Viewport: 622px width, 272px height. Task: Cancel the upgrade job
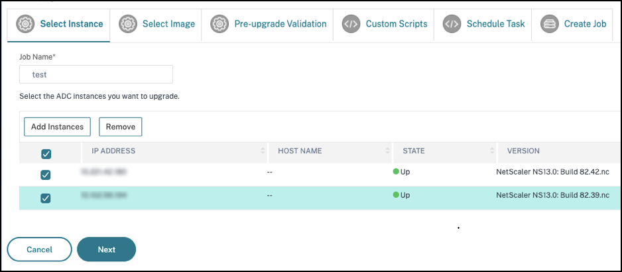39,249
